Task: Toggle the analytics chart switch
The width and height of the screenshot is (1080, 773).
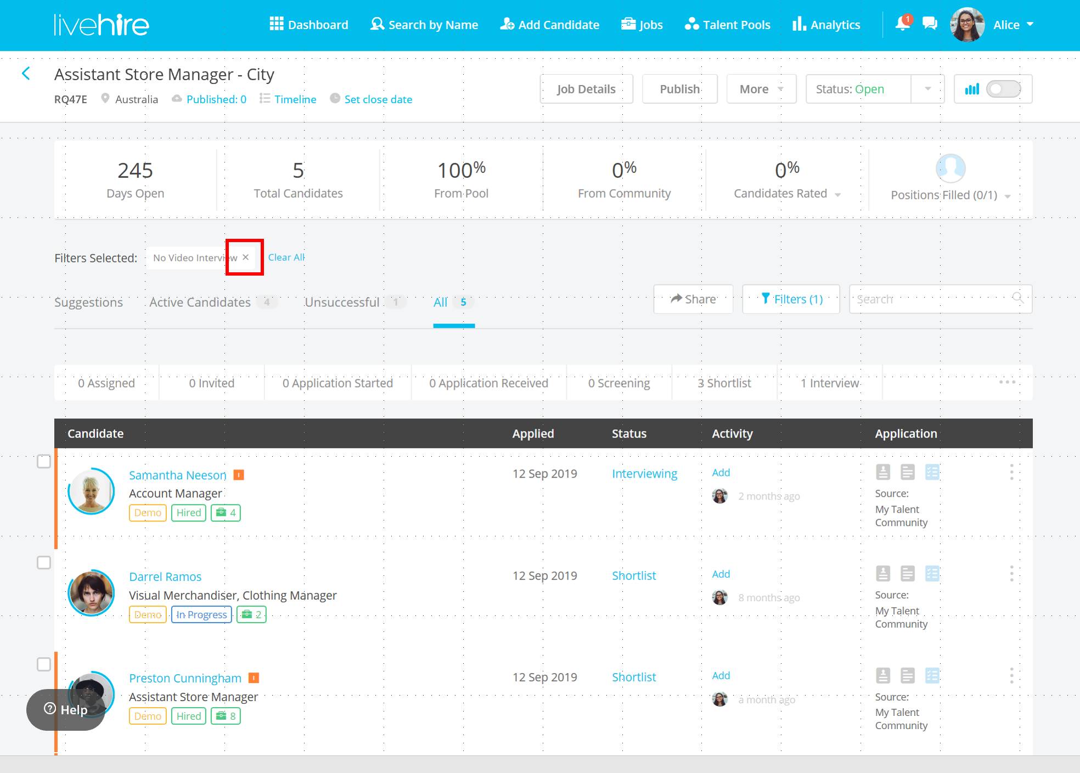Action: click(1003, 89)
